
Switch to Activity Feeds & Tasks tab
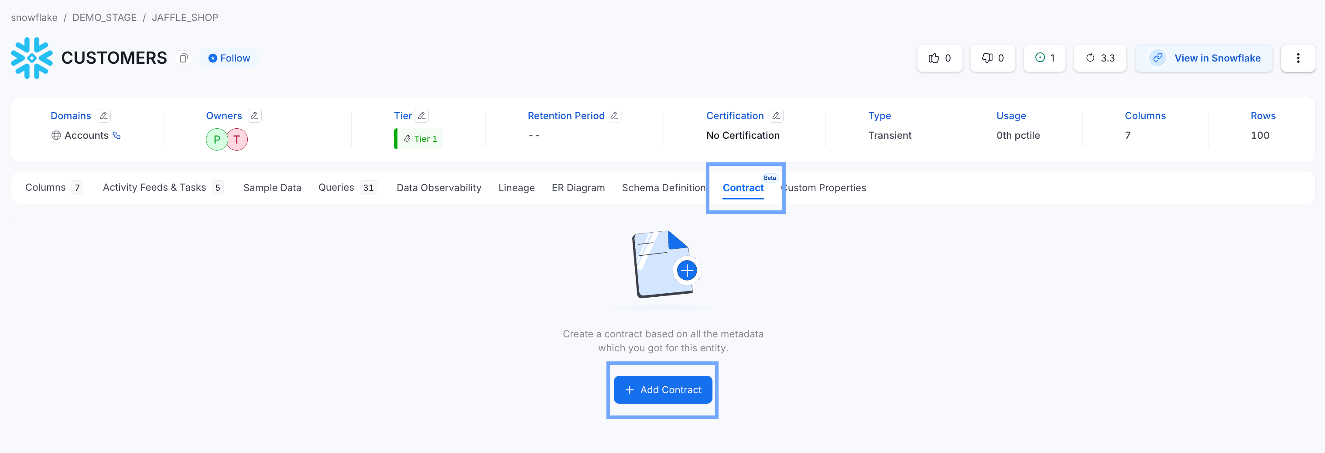[x=163, y=188]
